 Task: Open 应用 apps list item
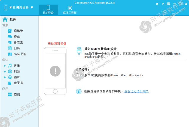pyautogui.click(x=17, y=95)
